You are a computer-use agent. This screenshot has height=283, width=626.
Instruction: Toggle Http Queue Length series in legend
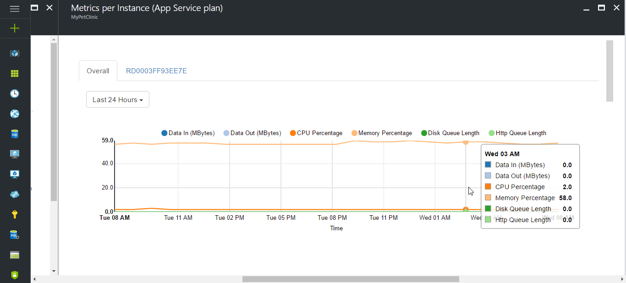(517, 133)
